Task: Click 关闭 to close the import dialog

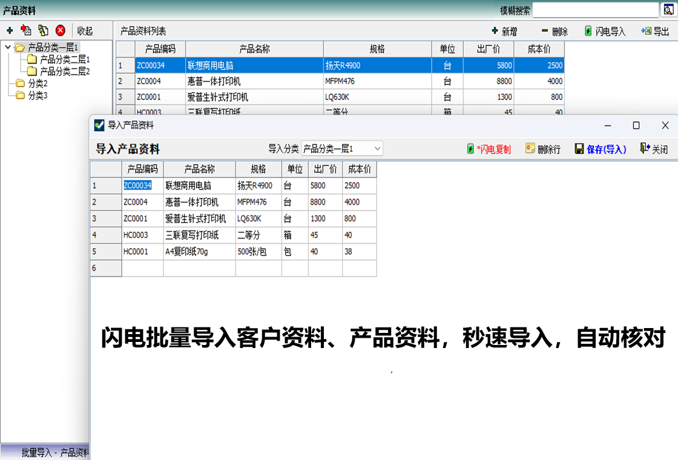Action: [x=654, y=149]
